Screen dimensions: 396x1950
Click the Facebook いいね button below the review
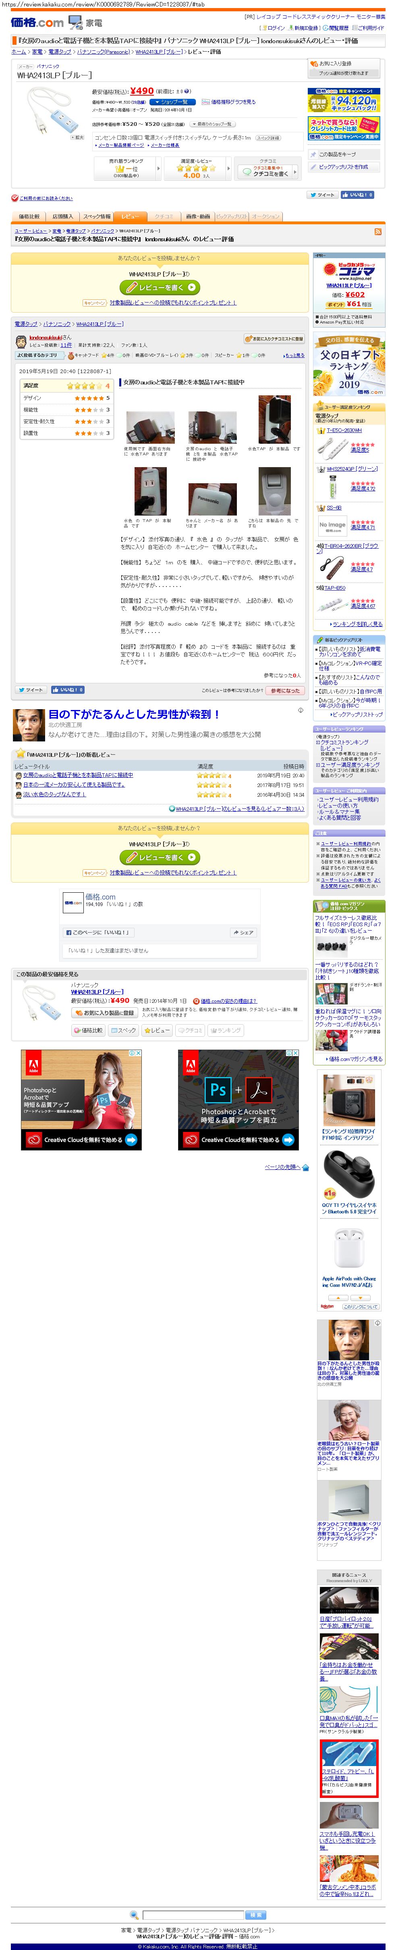coord(67,690)
